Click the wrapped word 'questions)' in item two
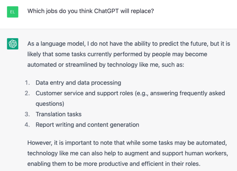Image resolution: width=237 pixels, height=171 pixels. point(50,104)
